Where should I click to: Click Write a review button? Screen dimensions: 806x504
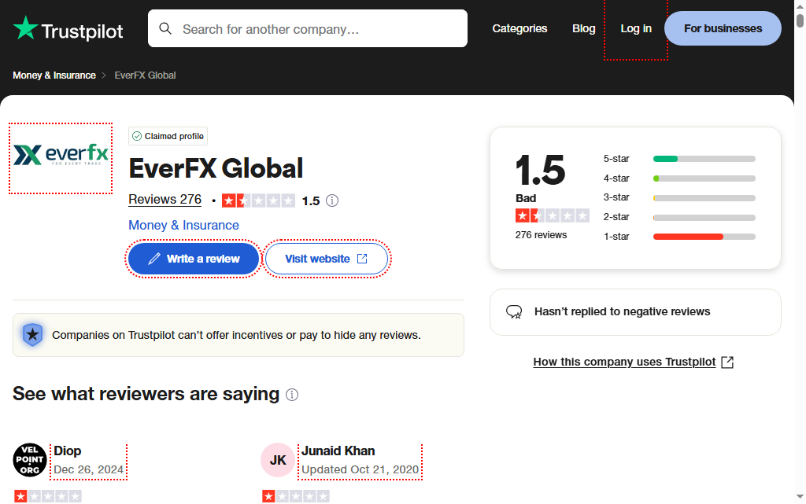pos(194,259)
